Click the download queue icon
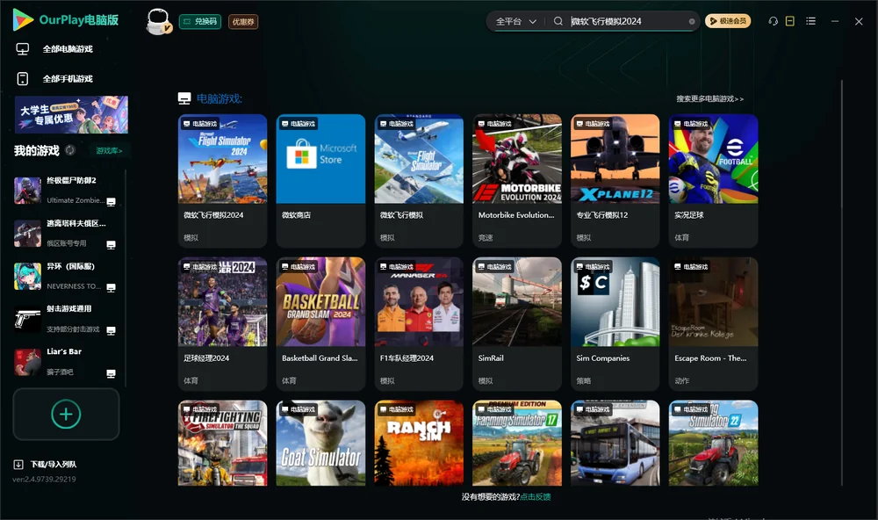The width and height of the screenshot is (878, 520). click(18, 464)
